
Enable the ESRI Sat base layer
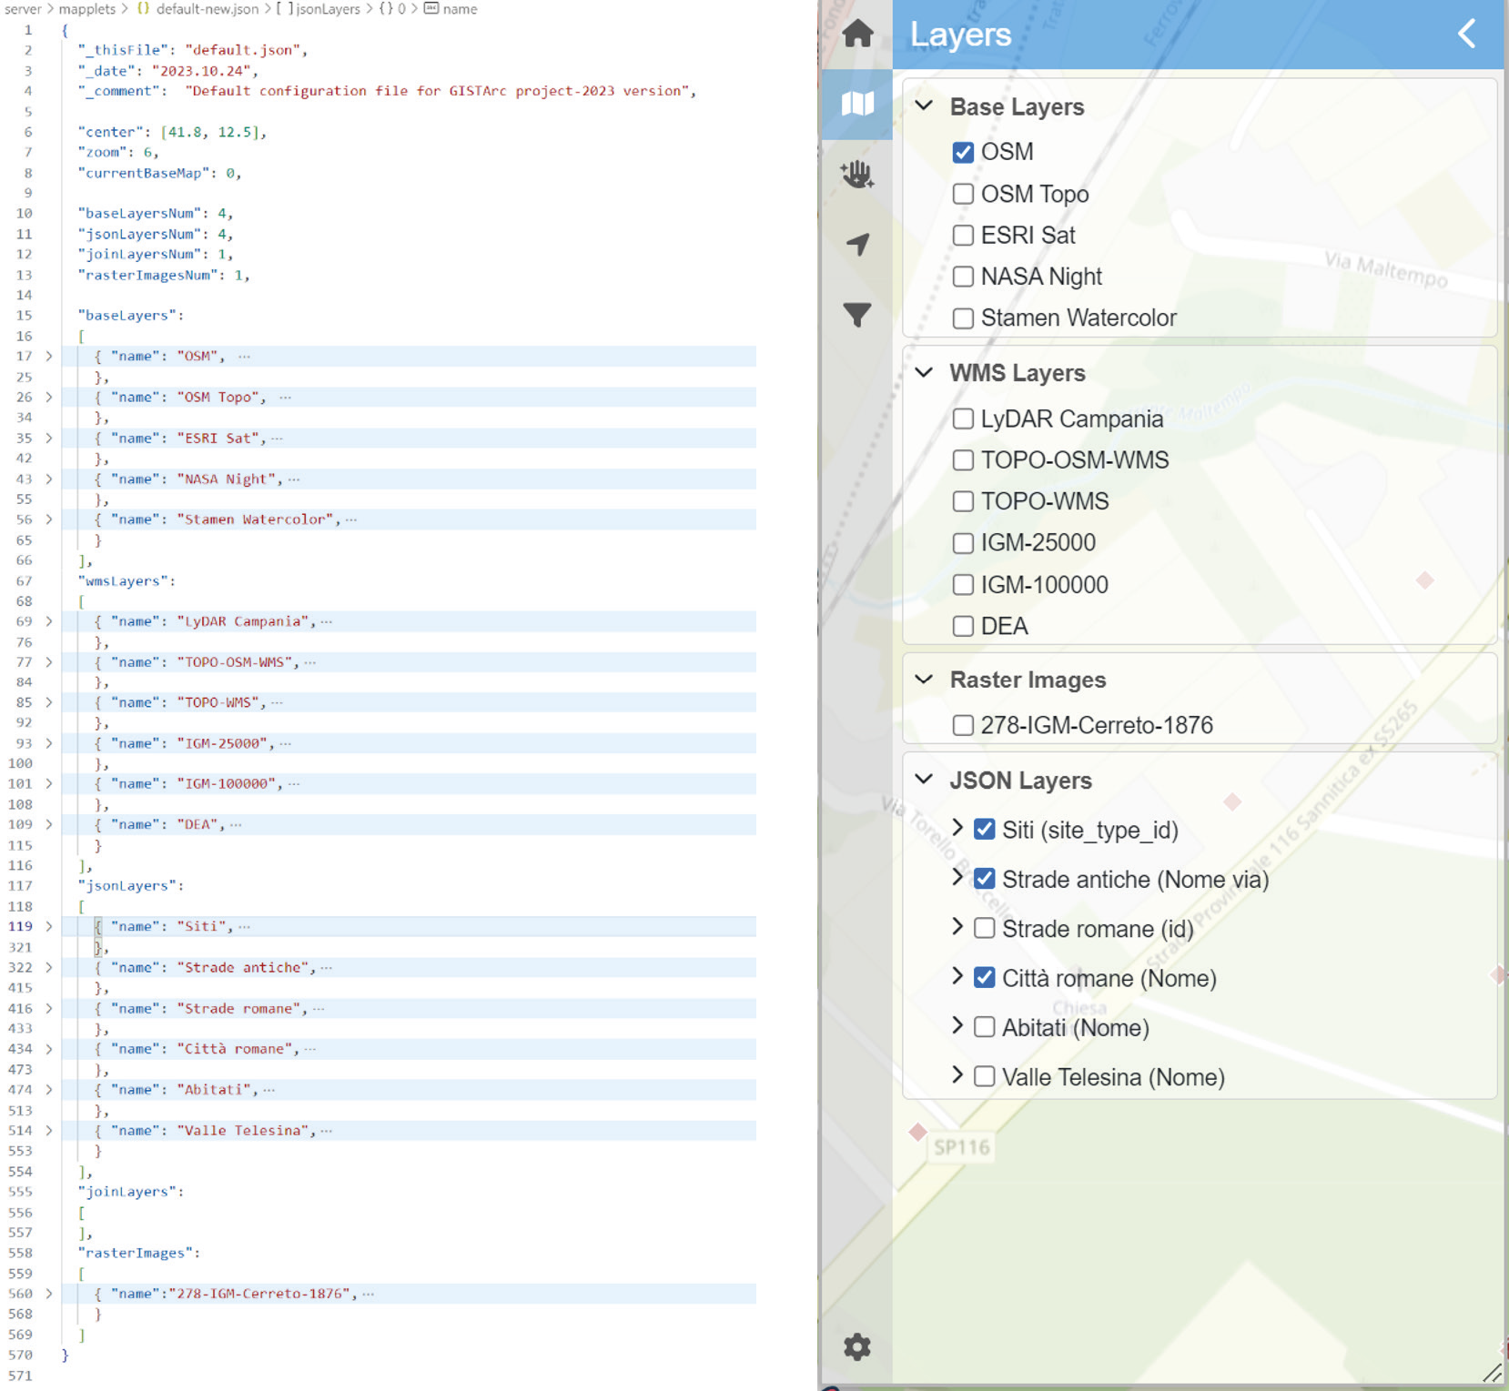[x=963, y=235]
